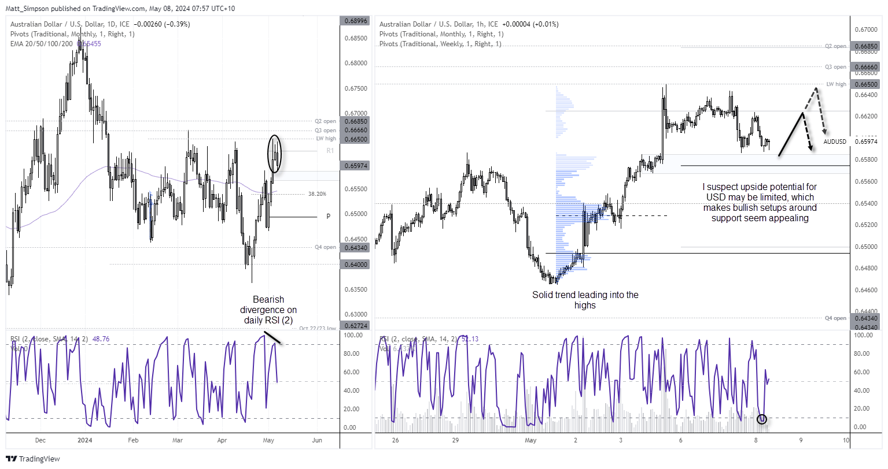This screenshot has width=888, height=469.
Task: Click the Pivots Weekly indicator label on the 1h chart
Action: pos(440,44)
